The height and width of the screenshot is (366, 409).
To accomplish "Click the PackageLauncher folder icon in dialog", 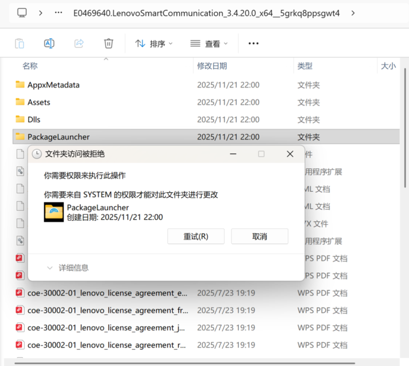I will click(x=54, y=212).
